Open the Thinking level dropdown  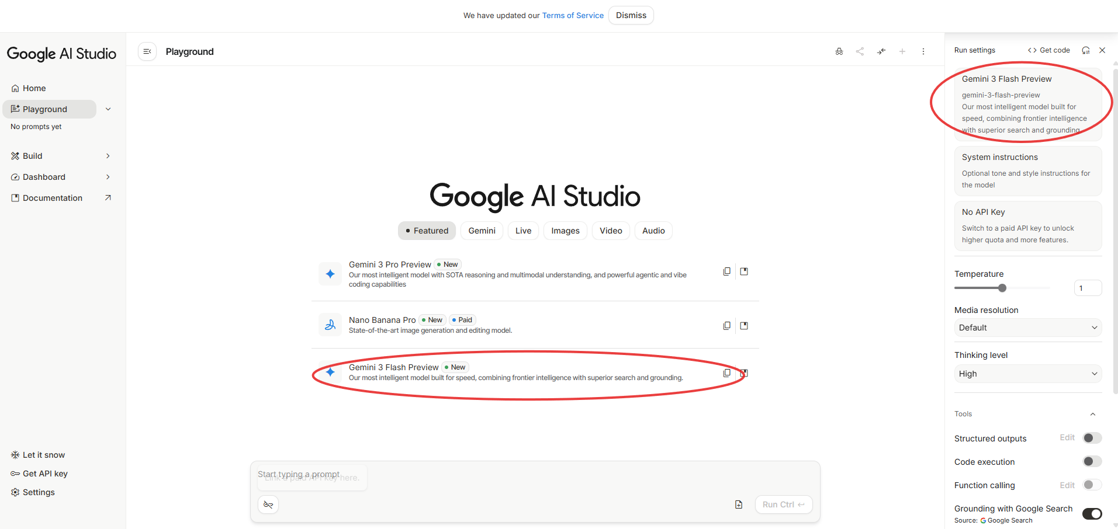(1028, 374)
